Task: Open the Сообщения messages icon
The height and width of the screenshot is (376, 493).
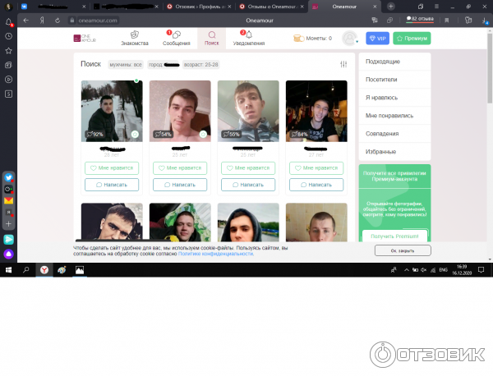Action: click(x=176, y=36)
